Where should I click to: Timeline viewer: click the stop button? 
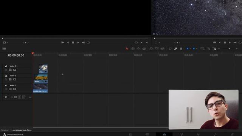tap(225, 42)
